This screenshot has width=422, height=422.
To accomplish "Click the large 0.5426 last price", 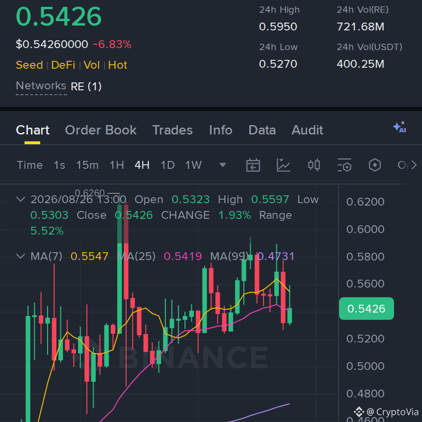I will tap(59, 17).
